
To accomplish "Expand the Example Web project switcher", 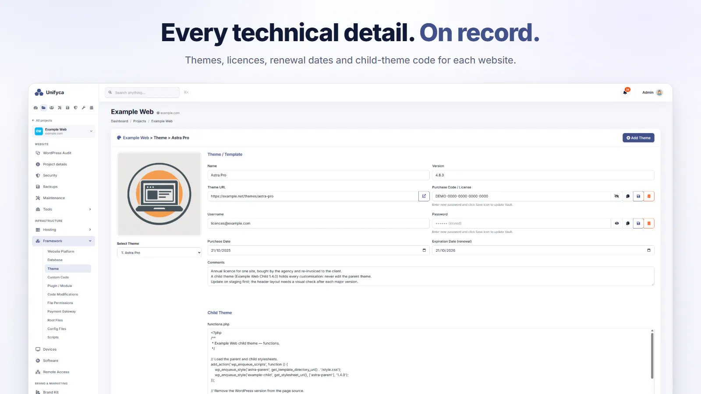I will (x=64, y=131).
